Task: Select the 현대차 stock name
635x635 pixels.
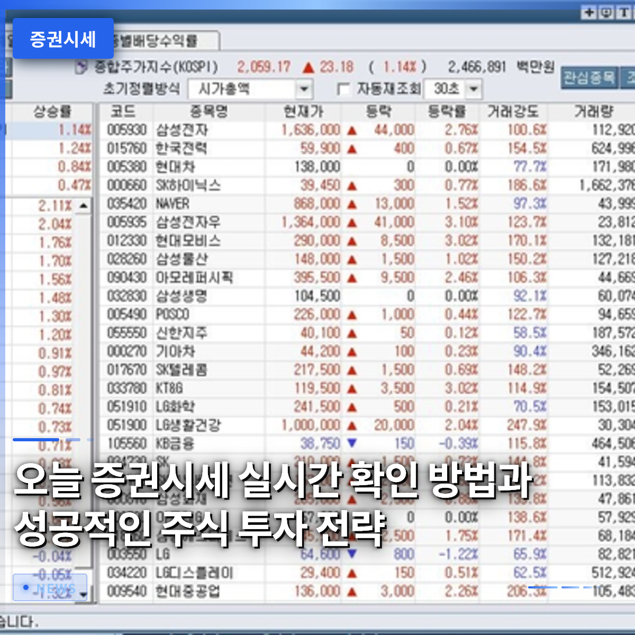Action: (175, 167)
